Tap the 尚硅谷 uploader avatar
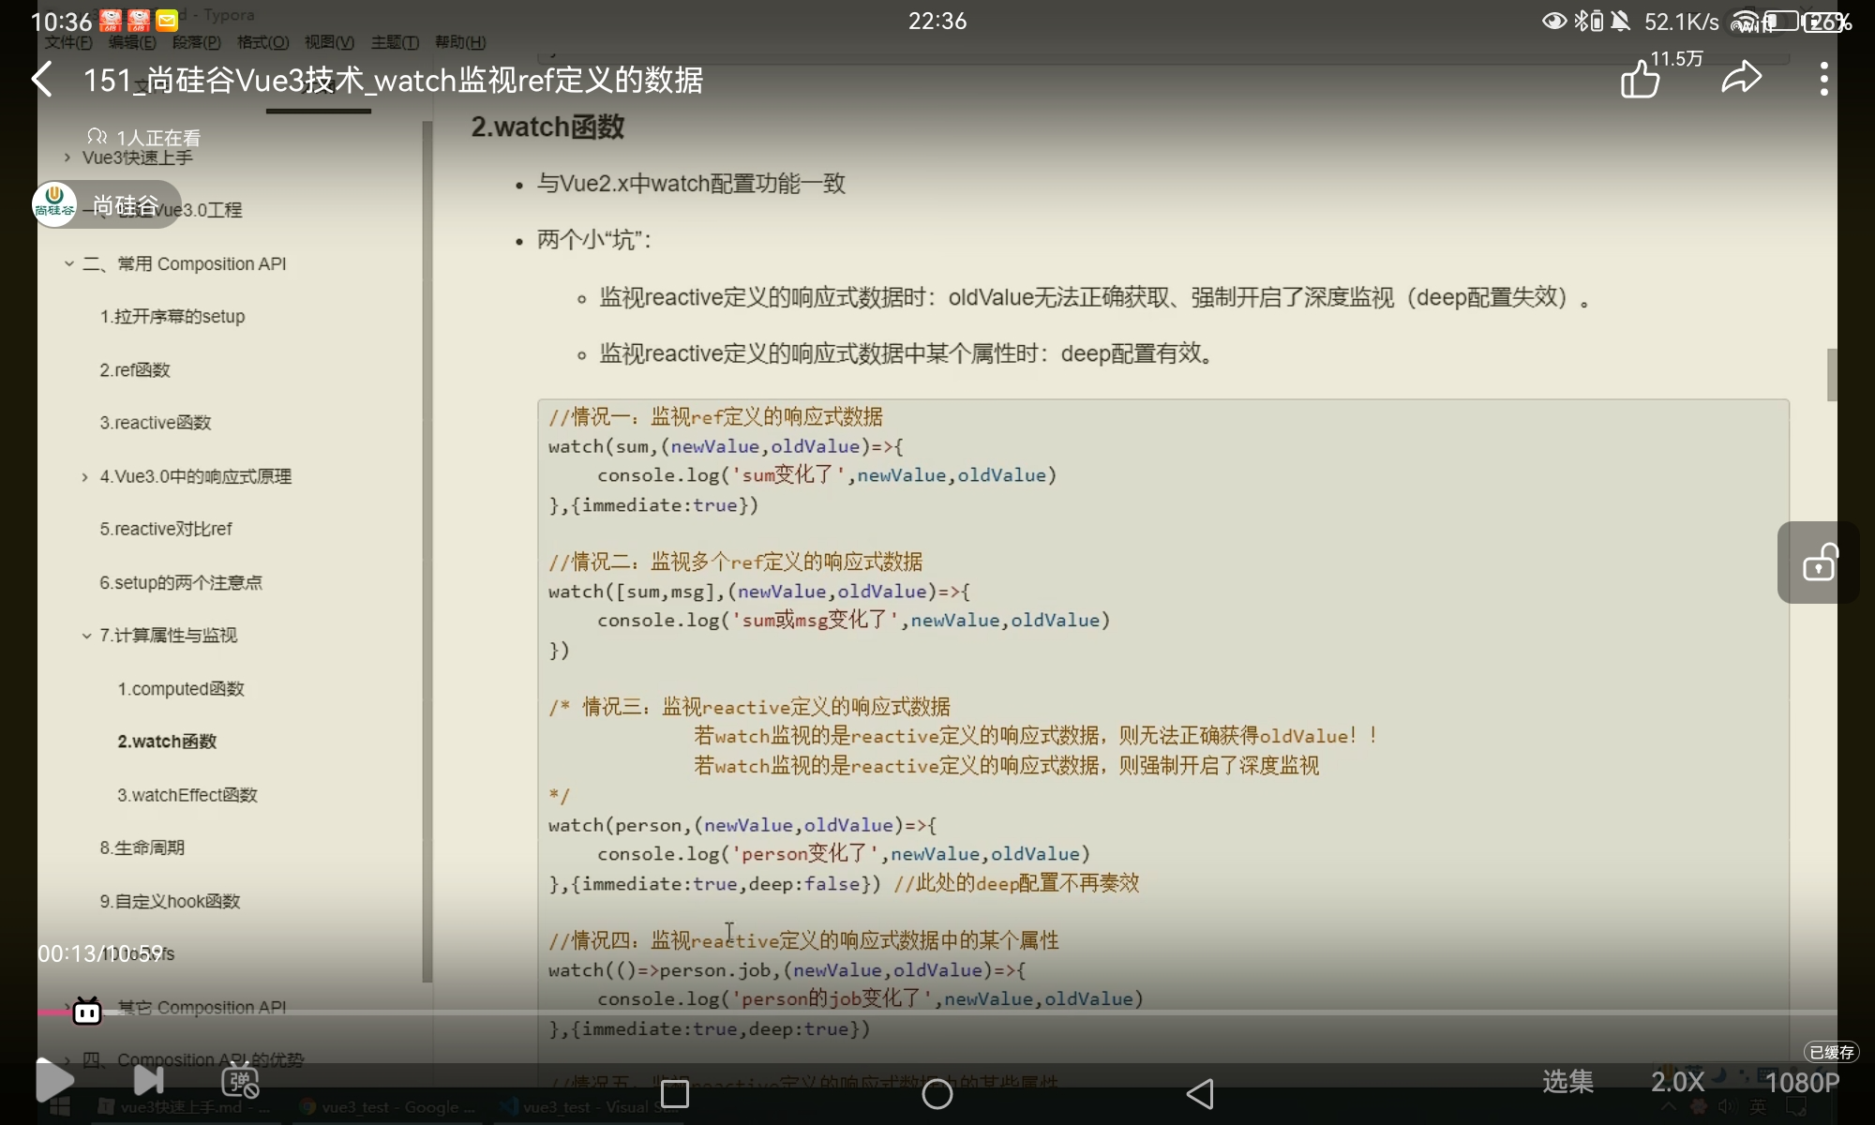The height and width of the screenshot is (1125, 1875). [x=54, y=204]
